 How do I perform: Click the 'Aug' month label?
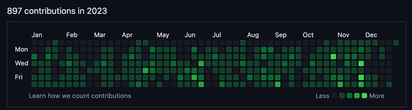(x=253, y=35)
